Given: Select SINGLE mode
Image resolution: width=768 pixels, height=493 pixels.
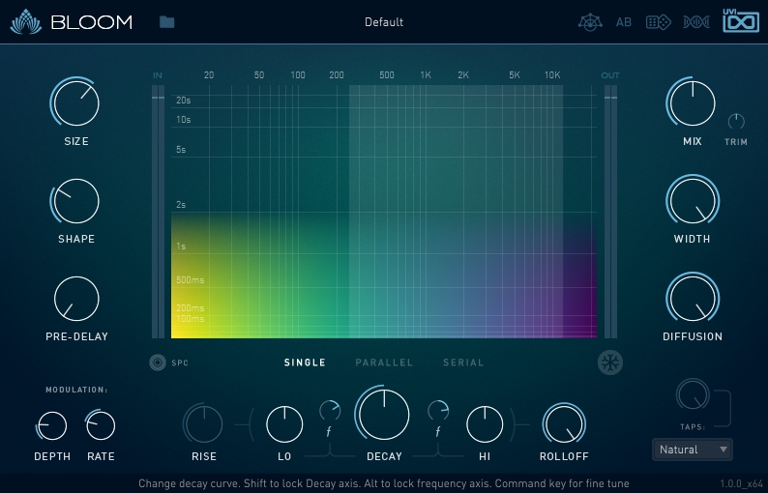Looking at the screenshot, I should pyautogui.click(x=305, y=362).
